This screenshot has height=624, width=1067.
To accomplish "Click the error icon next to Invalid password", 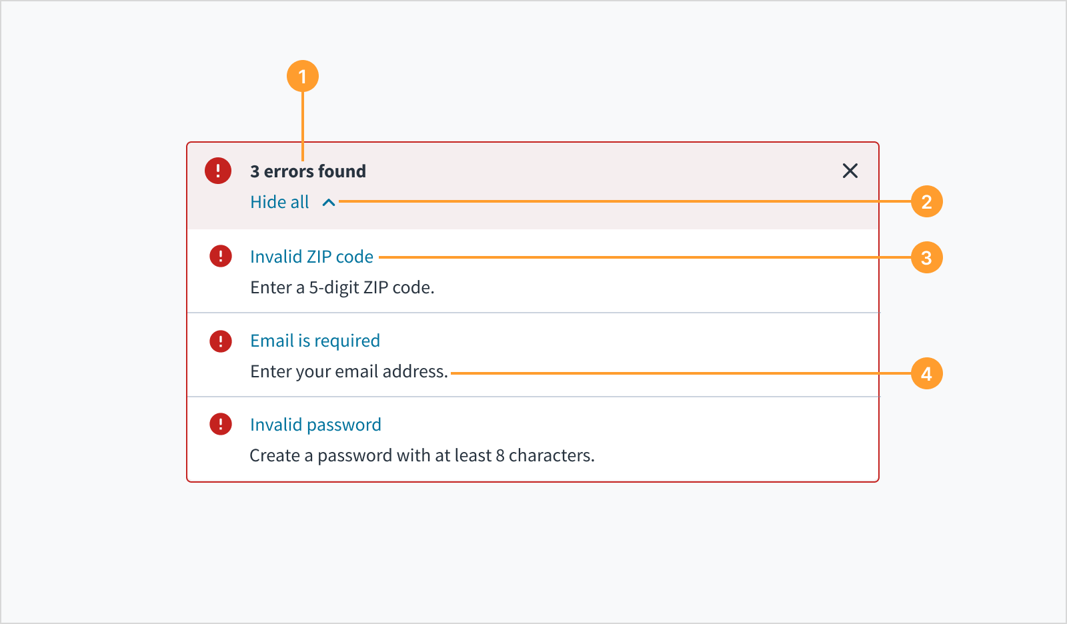I will point(221,424).
